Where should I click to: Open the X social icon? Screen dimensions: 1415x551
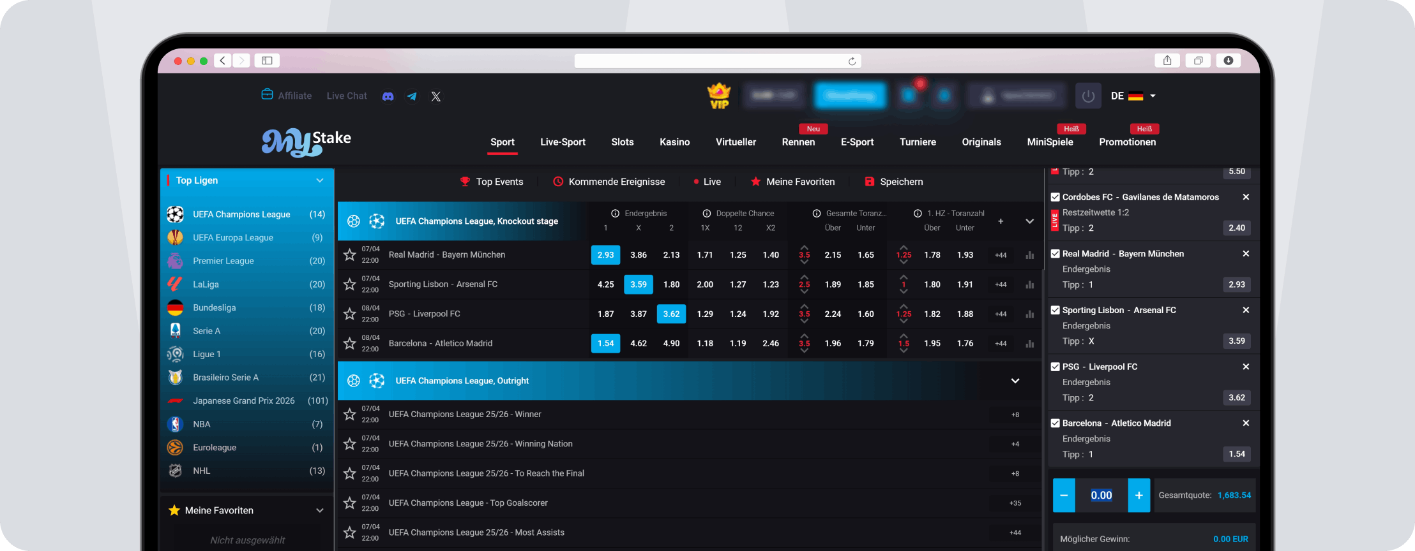point(435,96)
